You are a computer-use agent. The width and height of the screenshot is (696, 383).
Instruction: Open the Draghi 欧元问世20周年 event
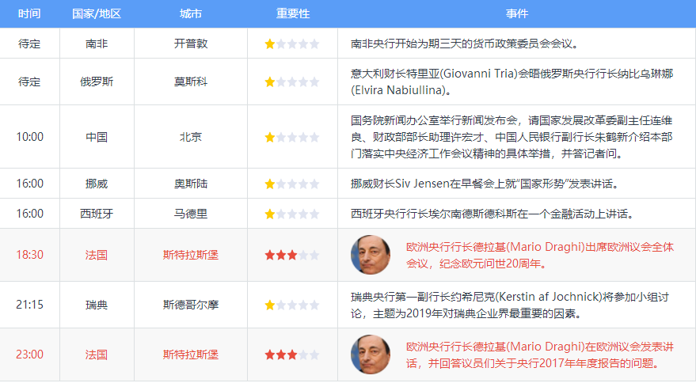pyautogui.click(x=540, y=255)
